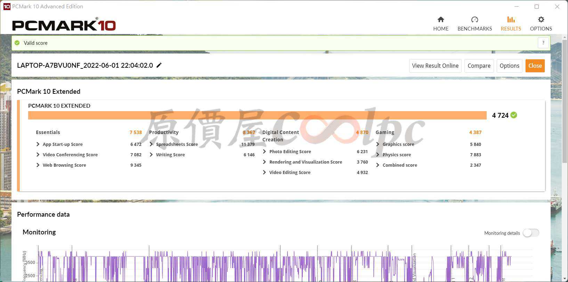
Task: Click the green valid score checkmark icon
Action: [x=17, y=43]
